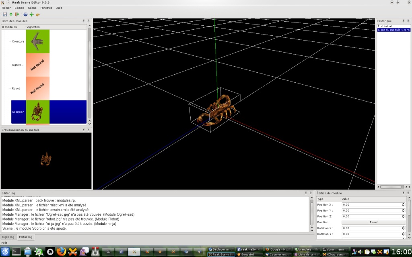
Task: Click the Rotation Y value field
Action: point(371,234)
